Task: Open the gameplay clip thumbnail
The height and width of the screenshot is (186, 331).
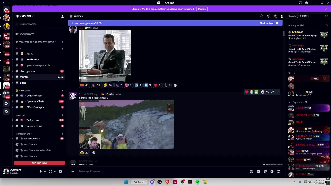Action: [x=126, y=125]
